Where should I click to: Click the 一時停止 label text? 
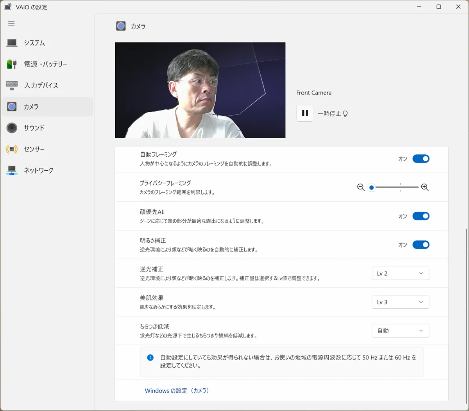(x=329, y=114)
